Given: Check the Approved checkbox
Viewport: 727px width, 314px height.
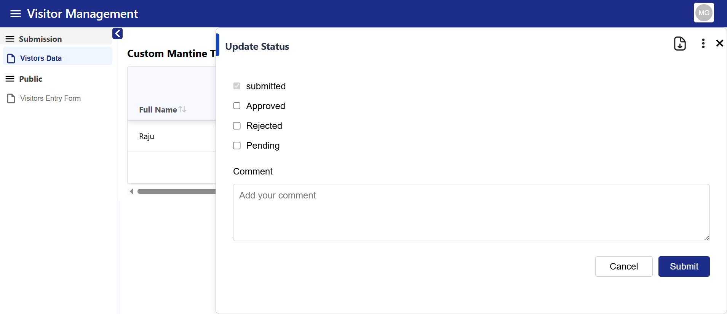Looking at the screenshot, I should pos(237,106).
